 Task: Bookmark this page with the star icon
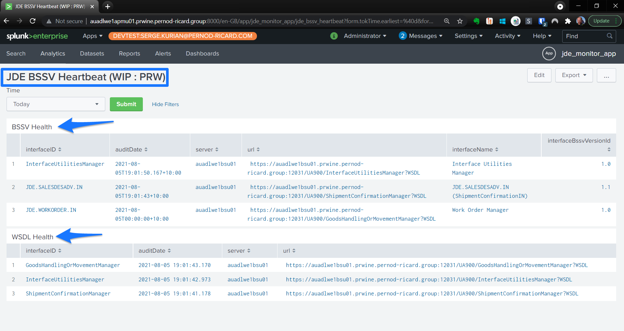(460, 21)
